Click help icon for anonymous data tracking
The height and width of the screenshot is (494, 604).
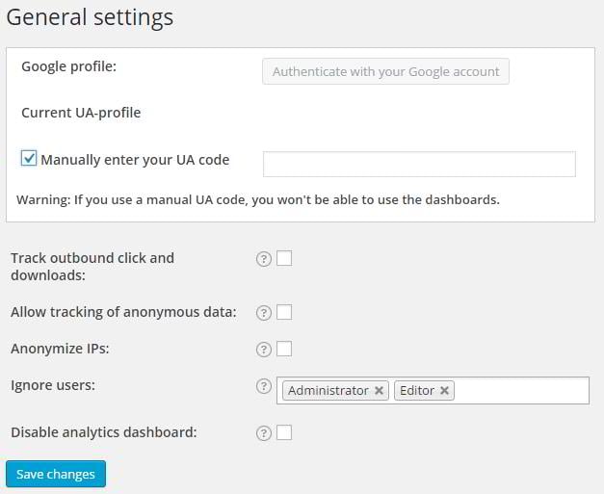click(264, 312)
